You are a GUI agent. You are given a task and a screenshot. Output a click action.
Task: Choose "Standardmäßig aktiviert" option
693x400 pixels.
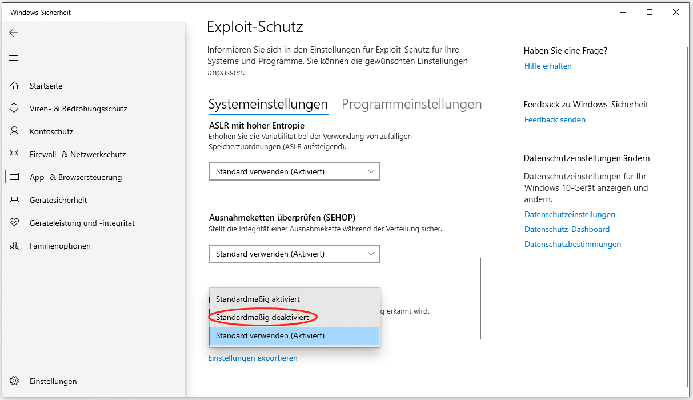[x=258, y=299]
